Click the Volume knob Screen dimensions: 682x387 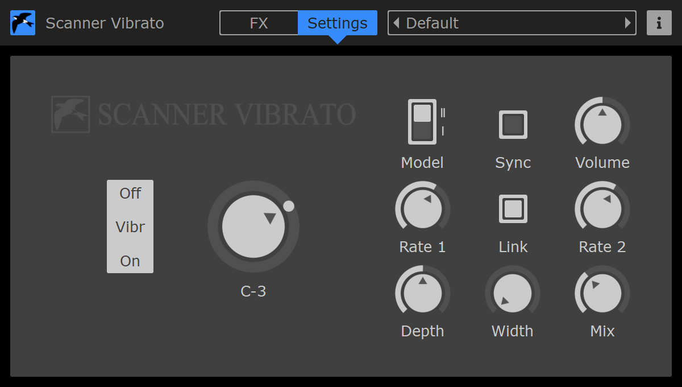[602, 125]
